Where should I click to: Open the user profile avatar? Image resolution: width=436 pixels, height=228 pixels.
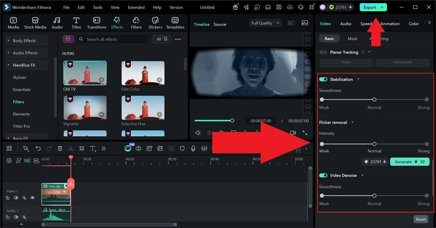[x=323, y=7]
